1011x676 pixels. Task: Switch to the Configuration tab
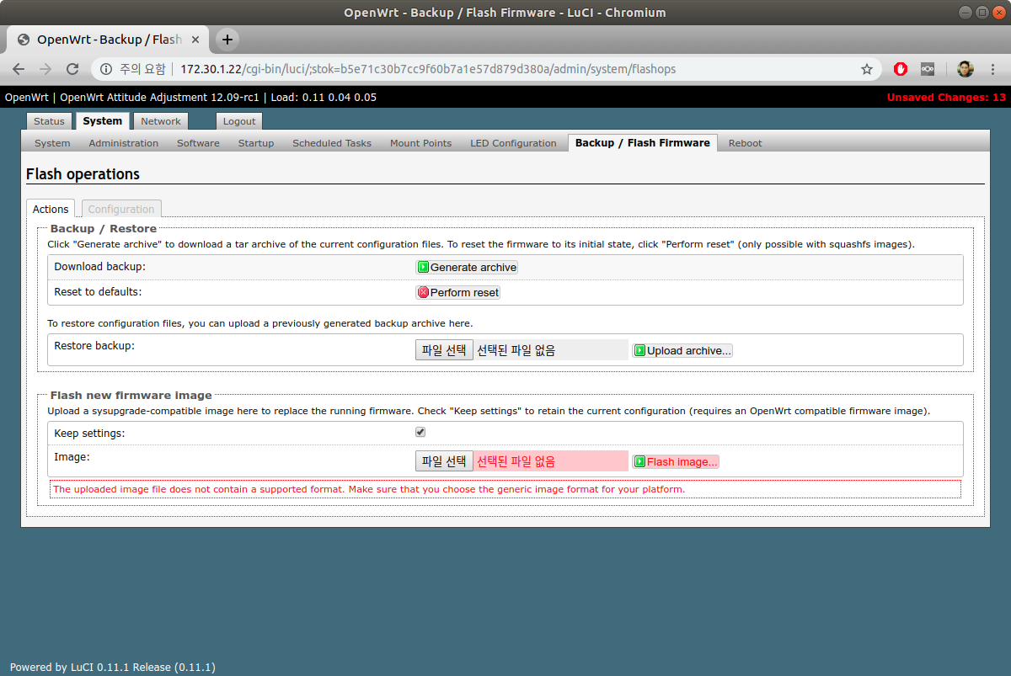point(121,209)
